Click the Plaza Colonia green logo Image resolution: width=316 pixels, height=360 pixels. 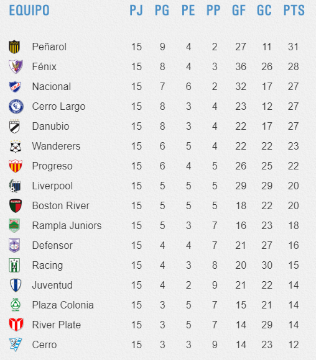[16, 305]
